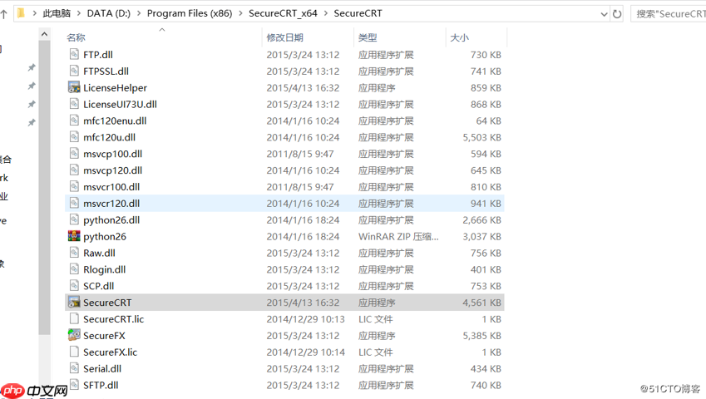Click the SecureCRT.lic file icon

click(x=74, y=319)
